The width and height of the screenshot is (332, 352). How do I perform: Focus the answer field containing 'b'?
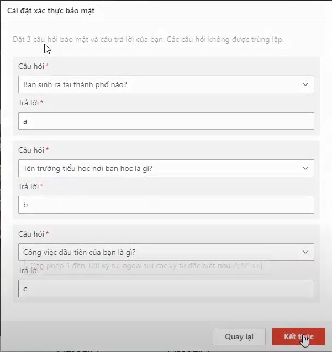166,205
